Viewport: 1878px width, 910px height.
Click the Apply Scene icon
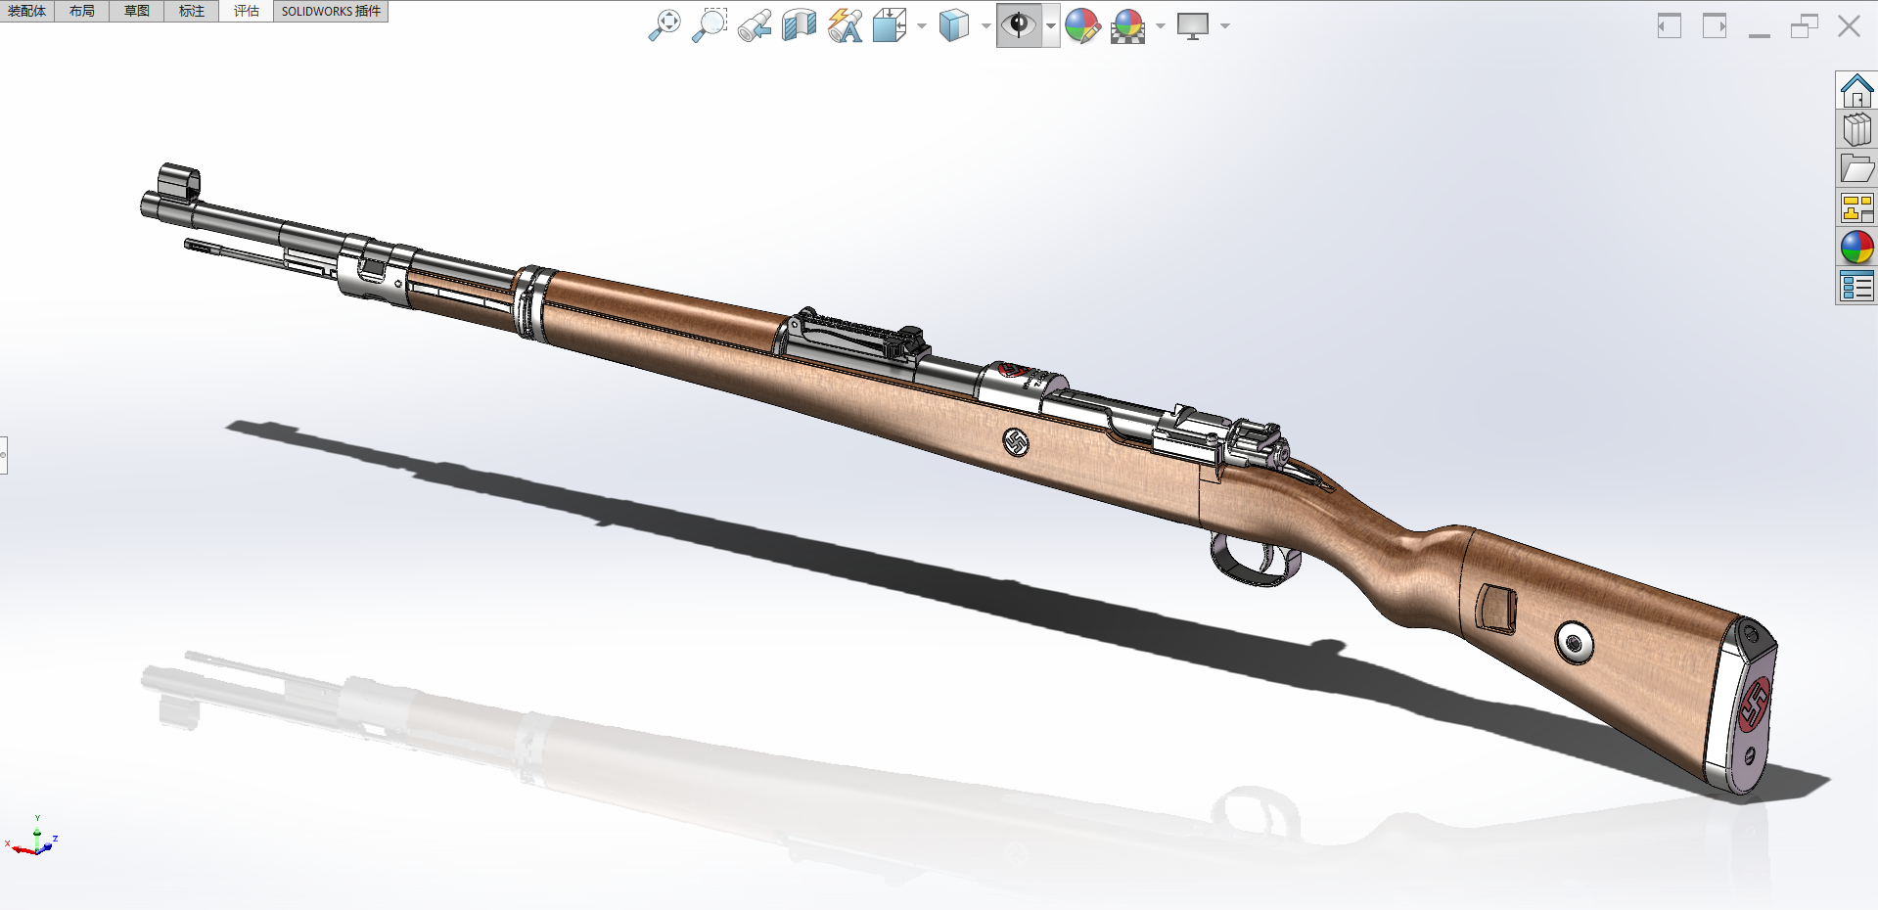[1128, 25]
